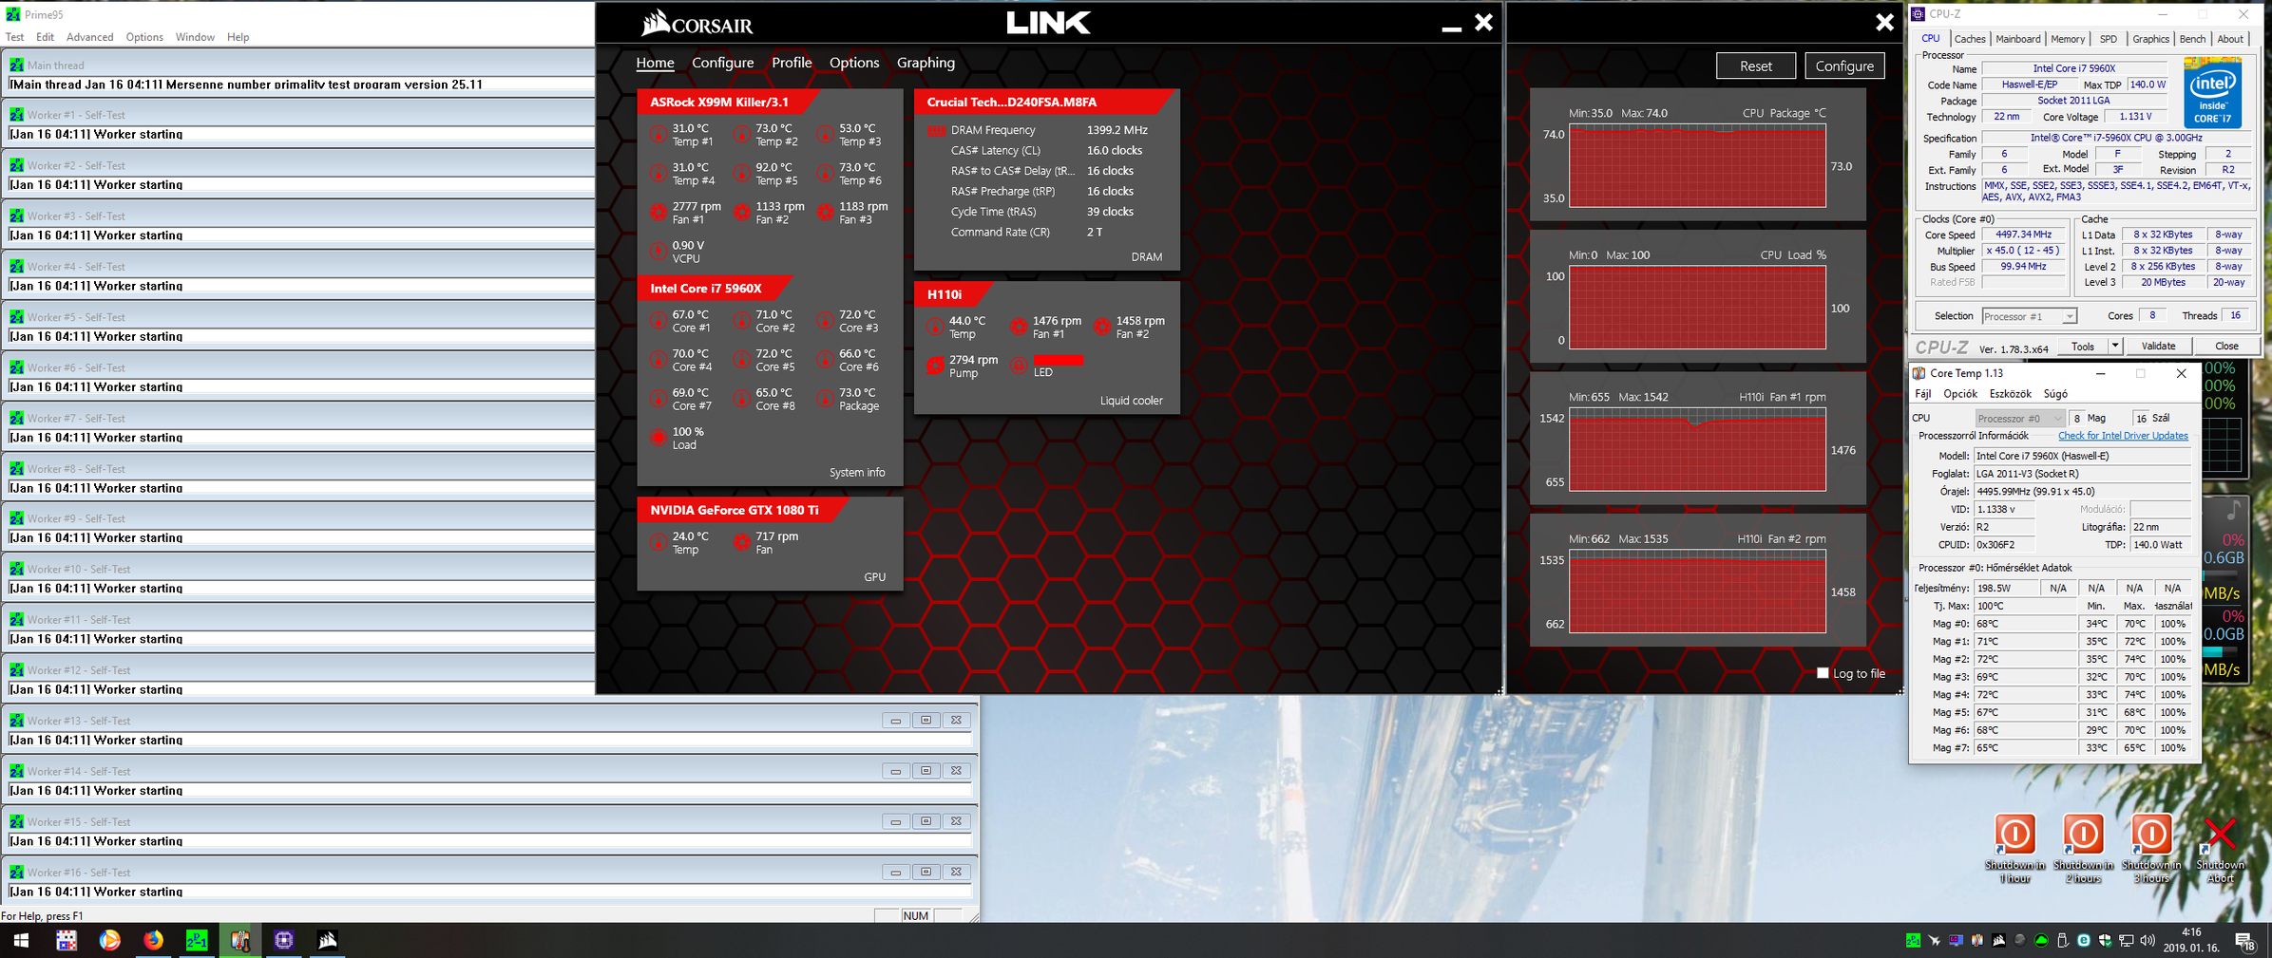The height and width of the screenshot is (958, 2272).
Task: Restore the Worker #13 window
Action: click(x=926, y=721)
